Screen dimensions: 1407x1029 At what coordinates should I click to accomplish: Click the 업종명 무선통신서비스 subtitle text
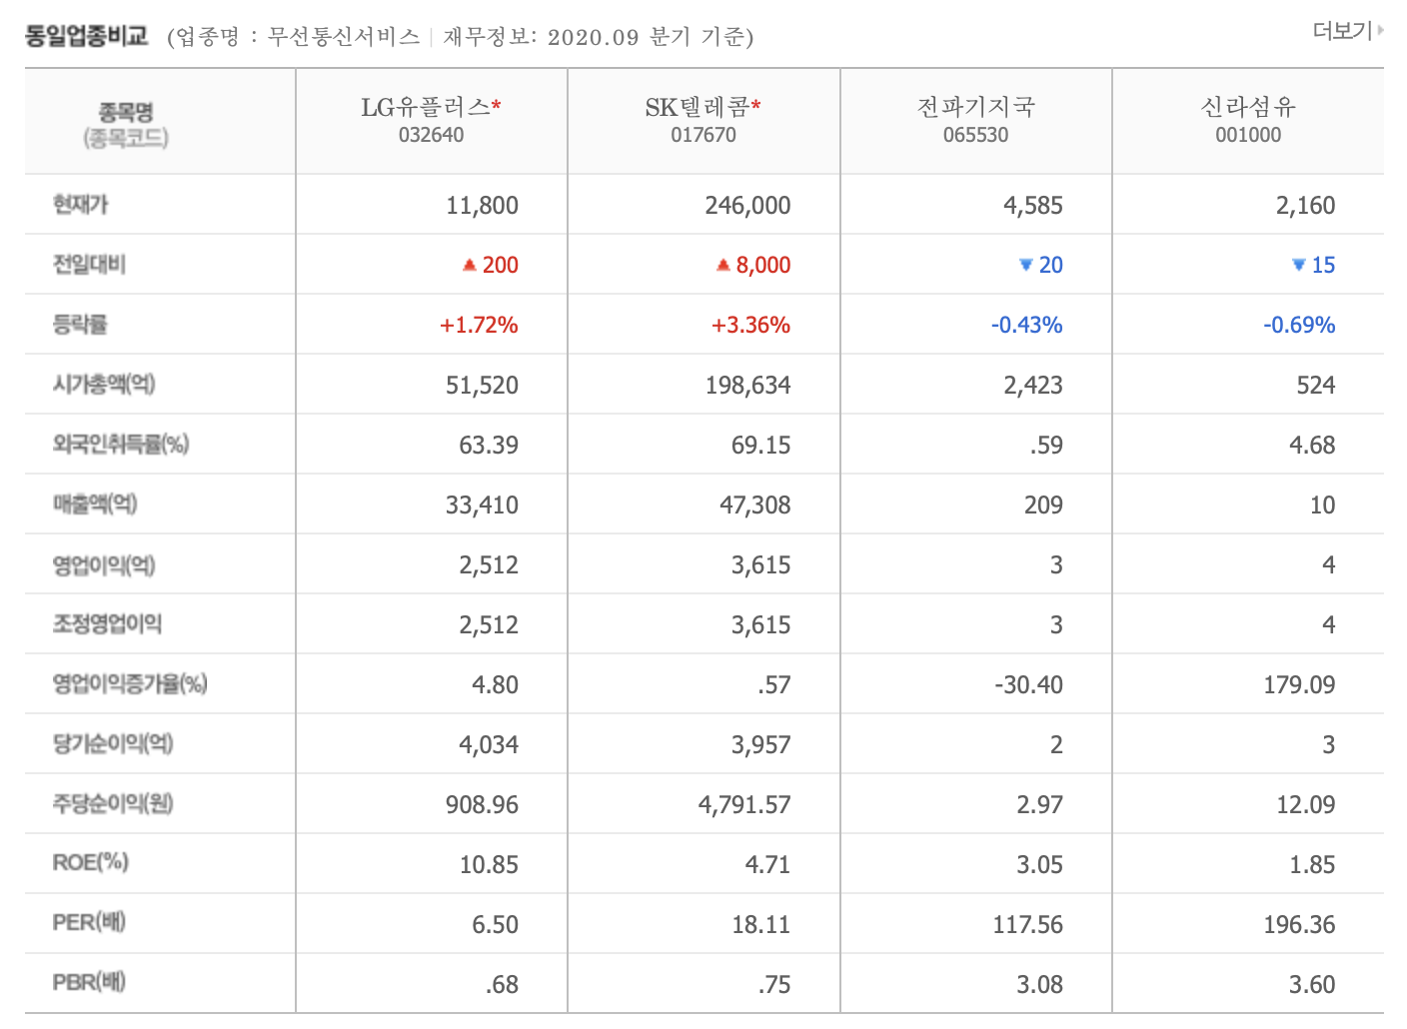pyautogui.click(x=294, y=37)
